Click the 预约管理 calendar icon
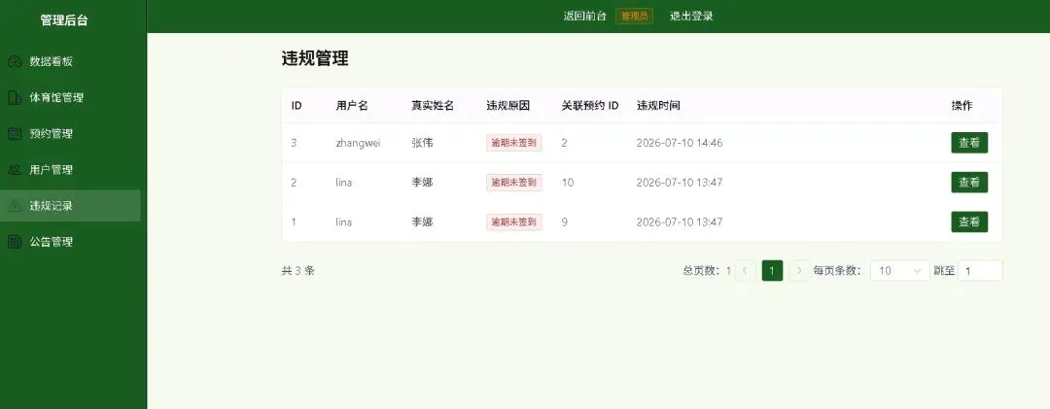This screenshot has height=409, width=1050. click(x=14, y=134)
